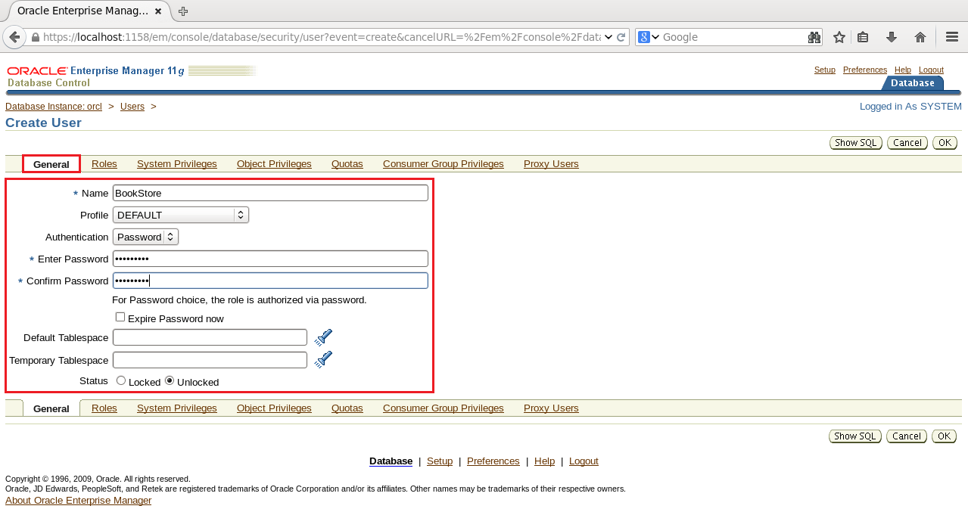Click the Logout link in top header
This screenshot has height=512, width=968.
[931, 70]
